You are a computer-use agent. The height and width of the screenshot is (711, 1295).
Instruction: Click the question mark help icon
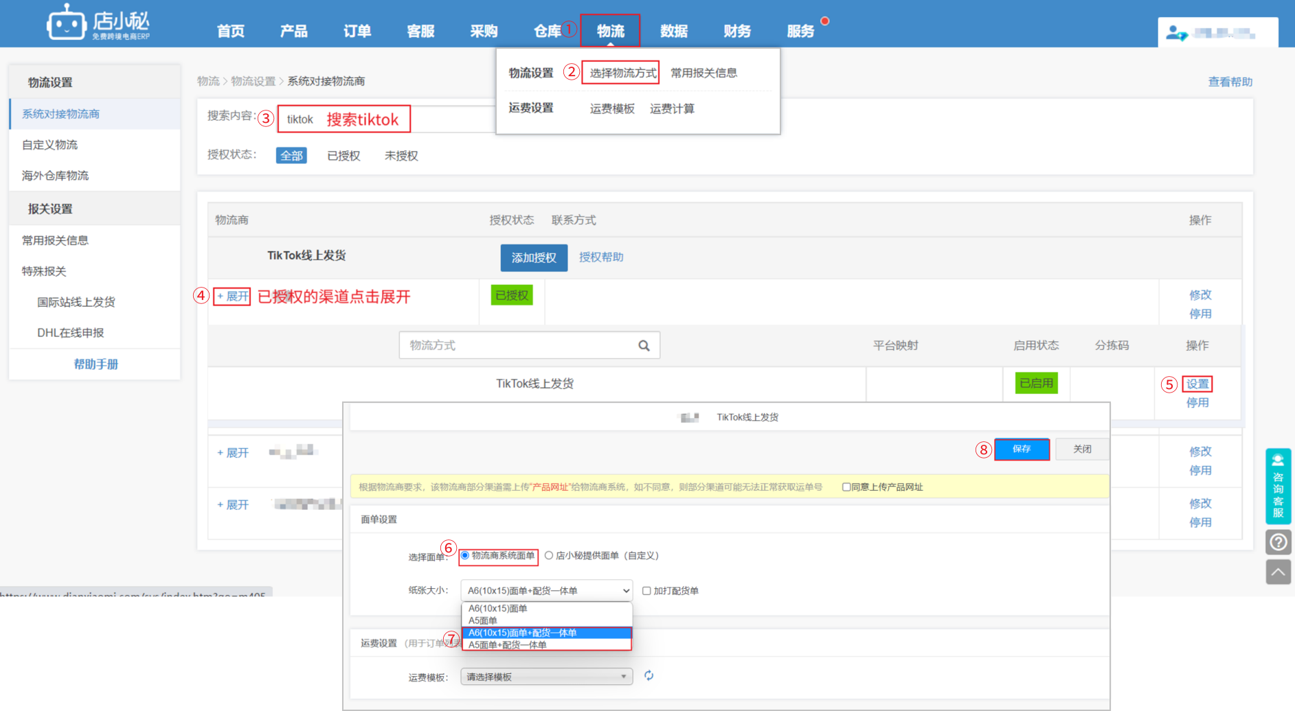(x=1278, y=542)
